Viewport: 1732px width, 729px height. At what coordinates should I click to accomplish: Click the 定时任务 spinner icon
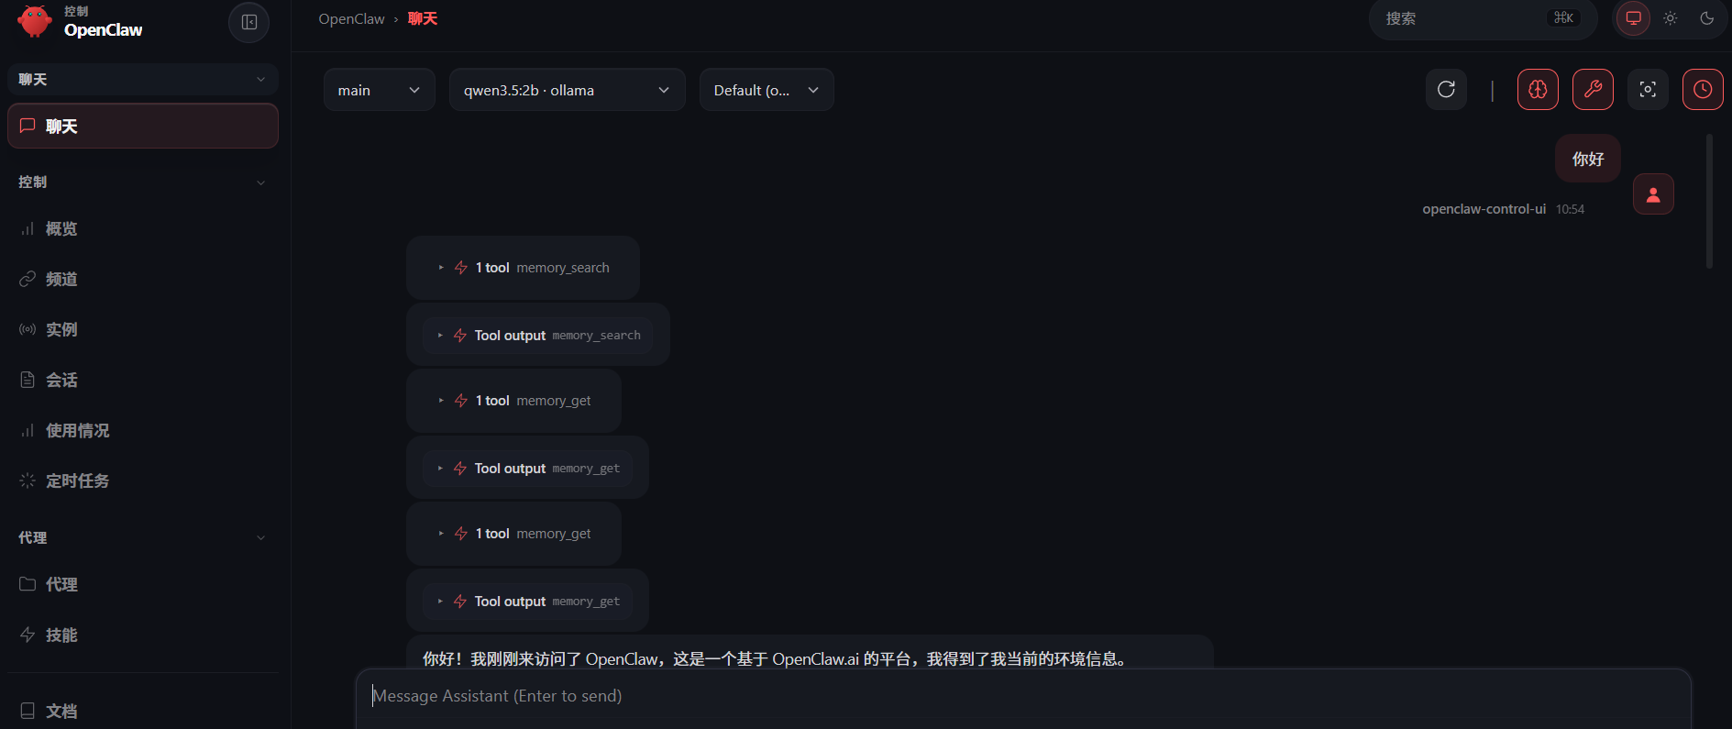pyautogui.click(x=28, y=480)
